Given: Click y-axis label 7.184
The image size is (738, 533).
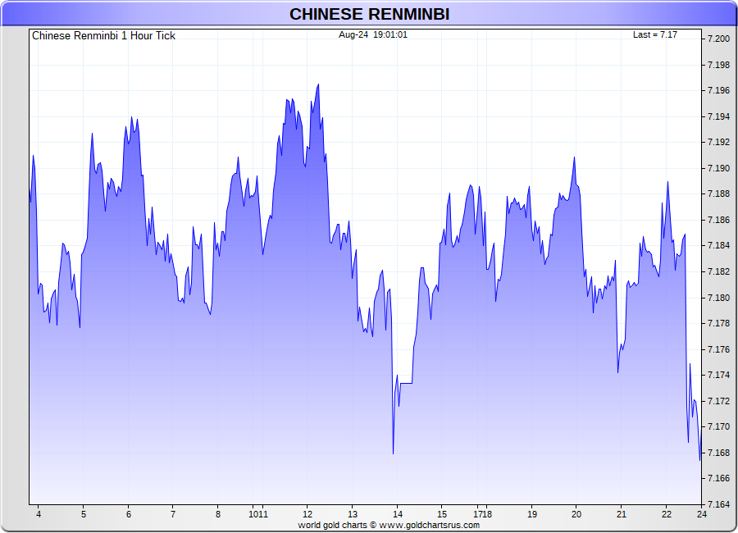Looking at the screenshot, I should [x=718, y=246].
